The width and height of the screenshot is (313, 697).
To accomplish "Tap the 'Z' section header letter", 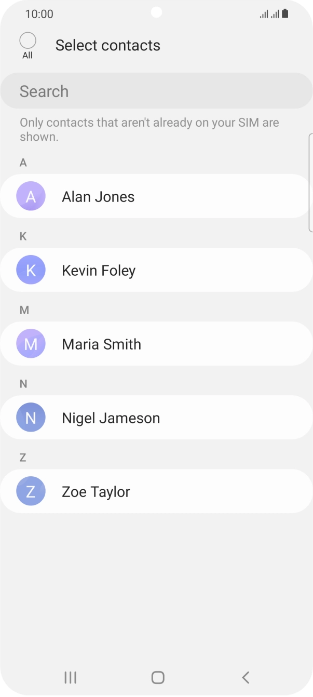I will point(23,458).
